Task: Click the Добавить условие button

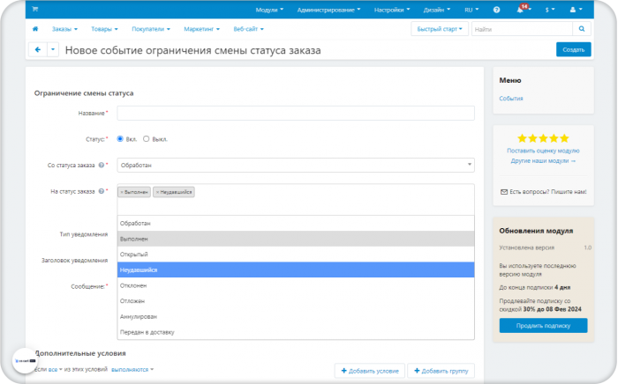Action: 370,371
